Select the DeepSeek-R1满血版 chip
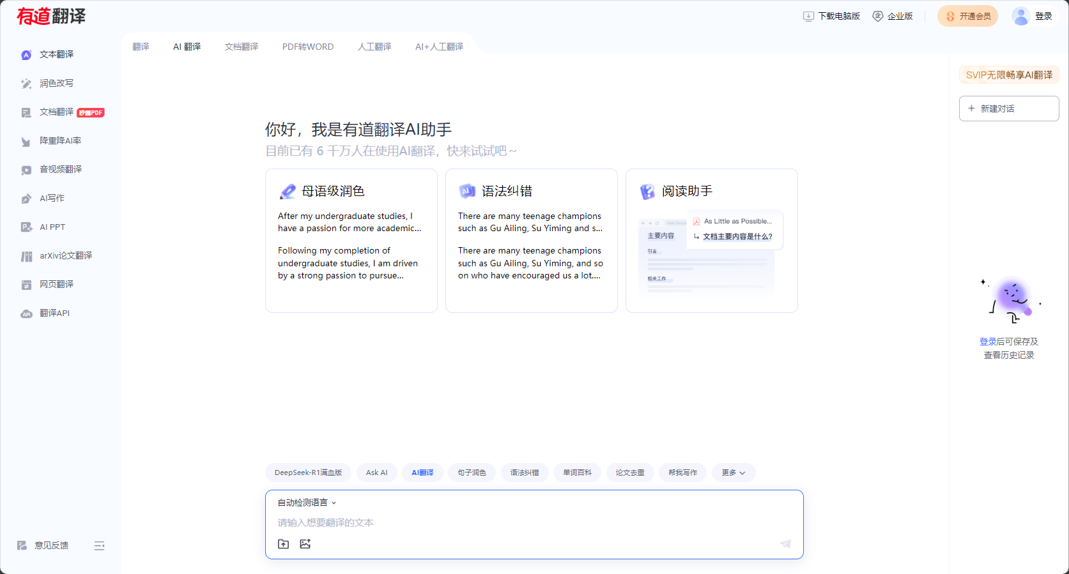1069x574 pixels. (x=308, y=472)
